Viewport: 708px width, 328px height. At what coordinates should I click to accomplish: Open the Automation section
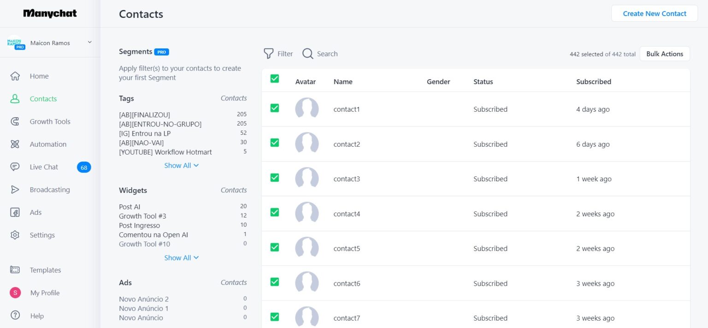[x=47, y=144]
